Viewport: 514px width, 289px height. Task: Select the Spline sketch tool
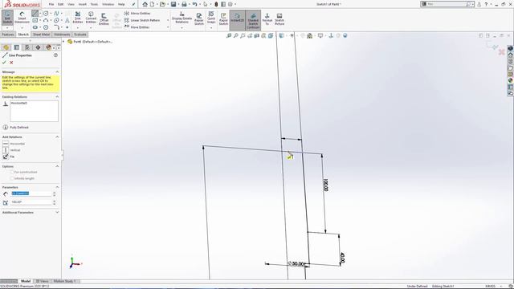[56, 14]
